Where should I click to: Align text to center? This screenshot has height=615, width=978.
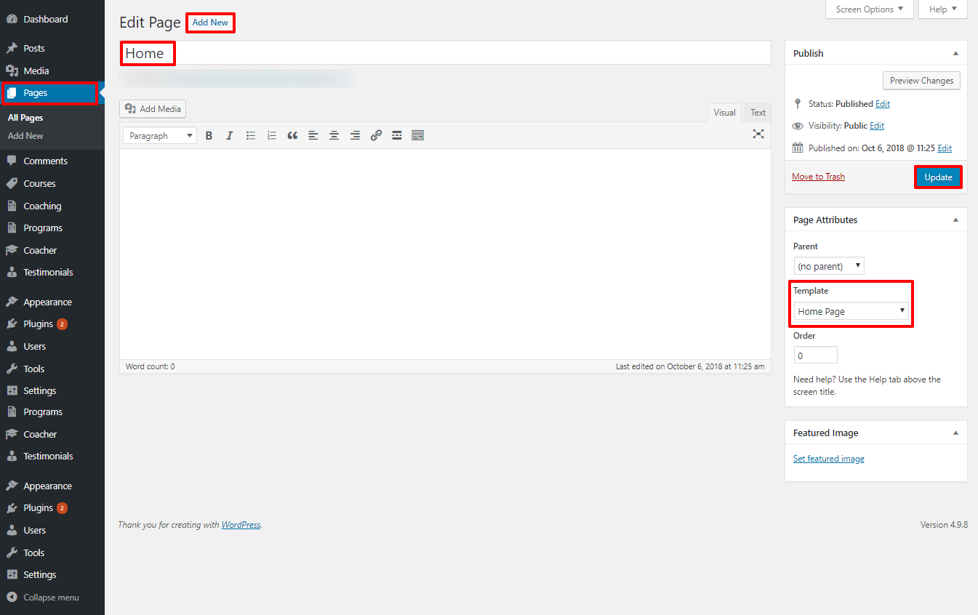[334, 135]
